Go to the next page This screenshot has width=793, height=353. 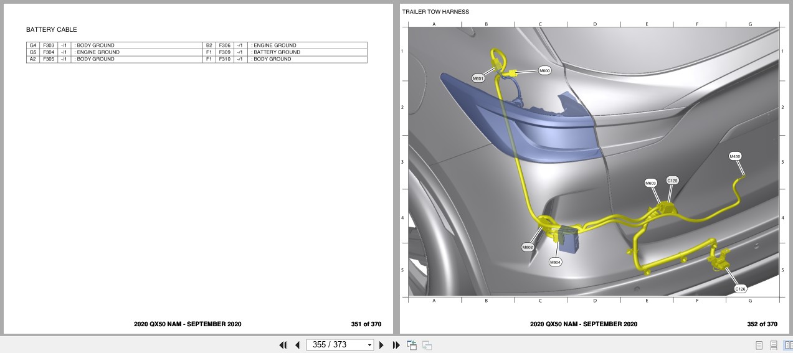tap(381, 345)
